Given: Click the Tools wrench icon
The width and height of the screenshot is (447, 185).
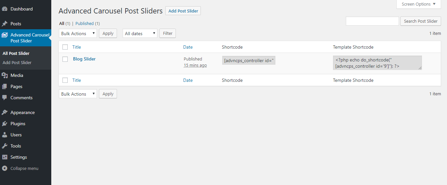Looking at the screenshot, I should tap(5, 146).
